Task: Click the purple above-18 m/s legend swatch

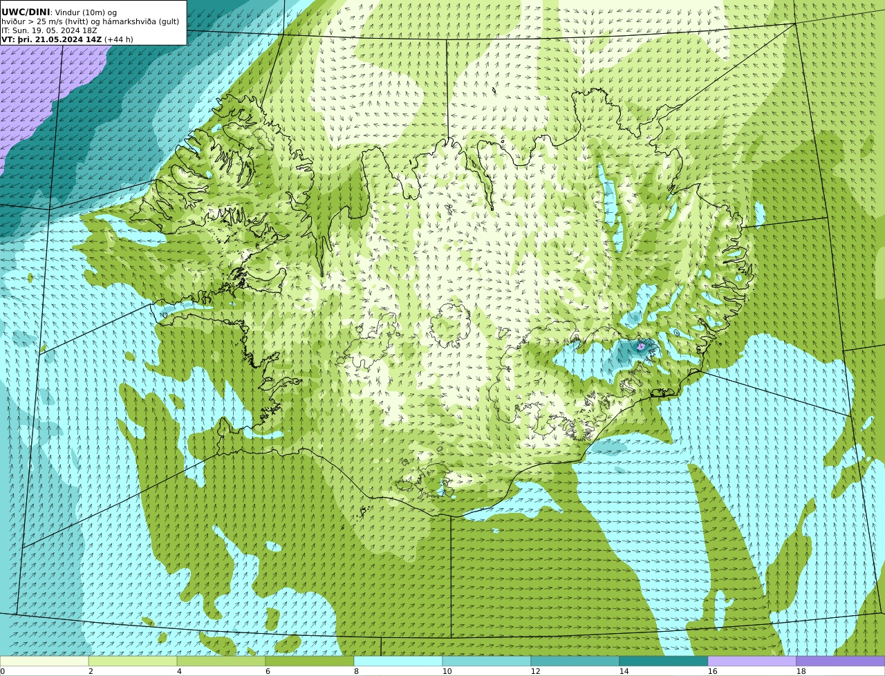Action: tap(841, 661)
